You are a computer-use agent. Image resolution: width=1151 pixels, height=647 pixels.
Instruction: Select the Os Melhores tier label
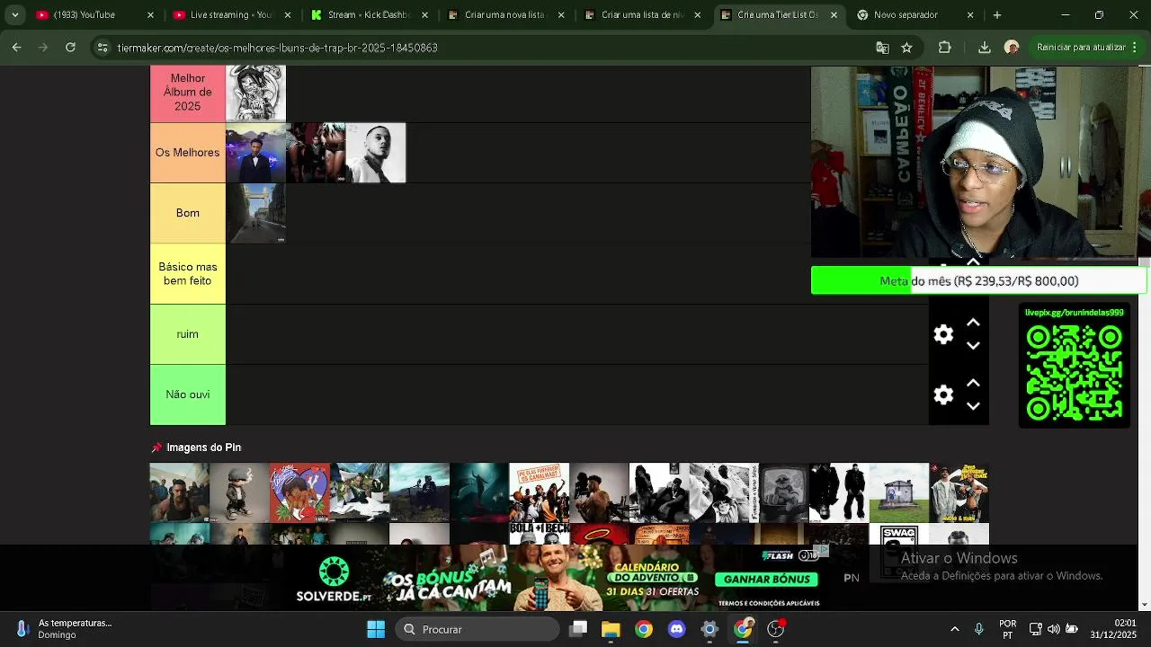188,153
